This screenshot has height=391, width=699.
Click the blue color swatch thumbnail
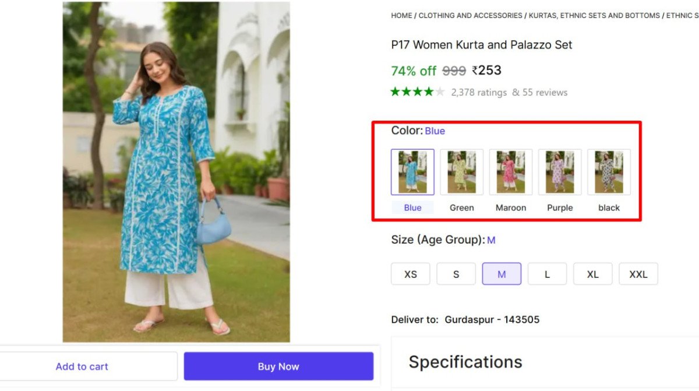tap(412, 171)
